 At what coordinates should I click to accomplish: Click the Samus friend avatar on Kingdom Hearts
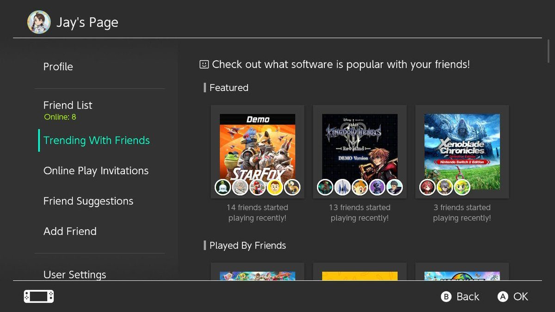coord(325,187)
